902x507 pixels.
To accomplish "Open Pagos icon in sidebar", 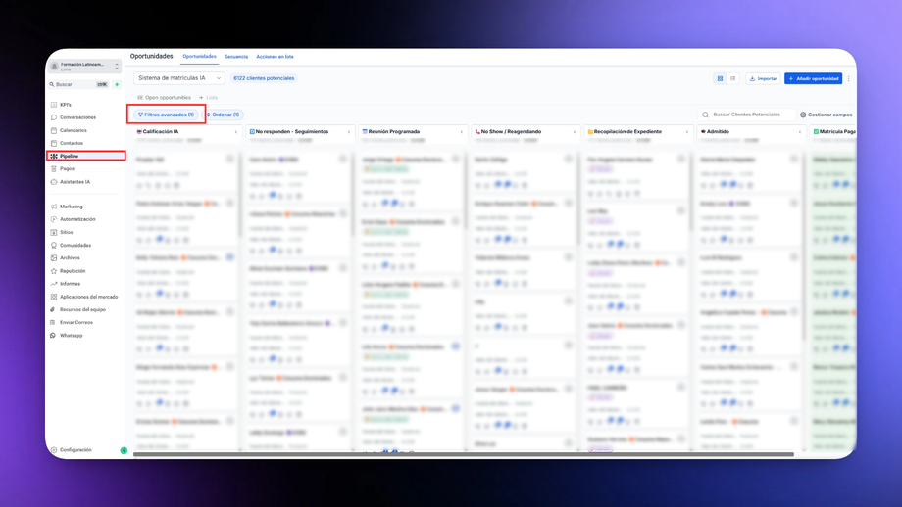I will (54, 168).
